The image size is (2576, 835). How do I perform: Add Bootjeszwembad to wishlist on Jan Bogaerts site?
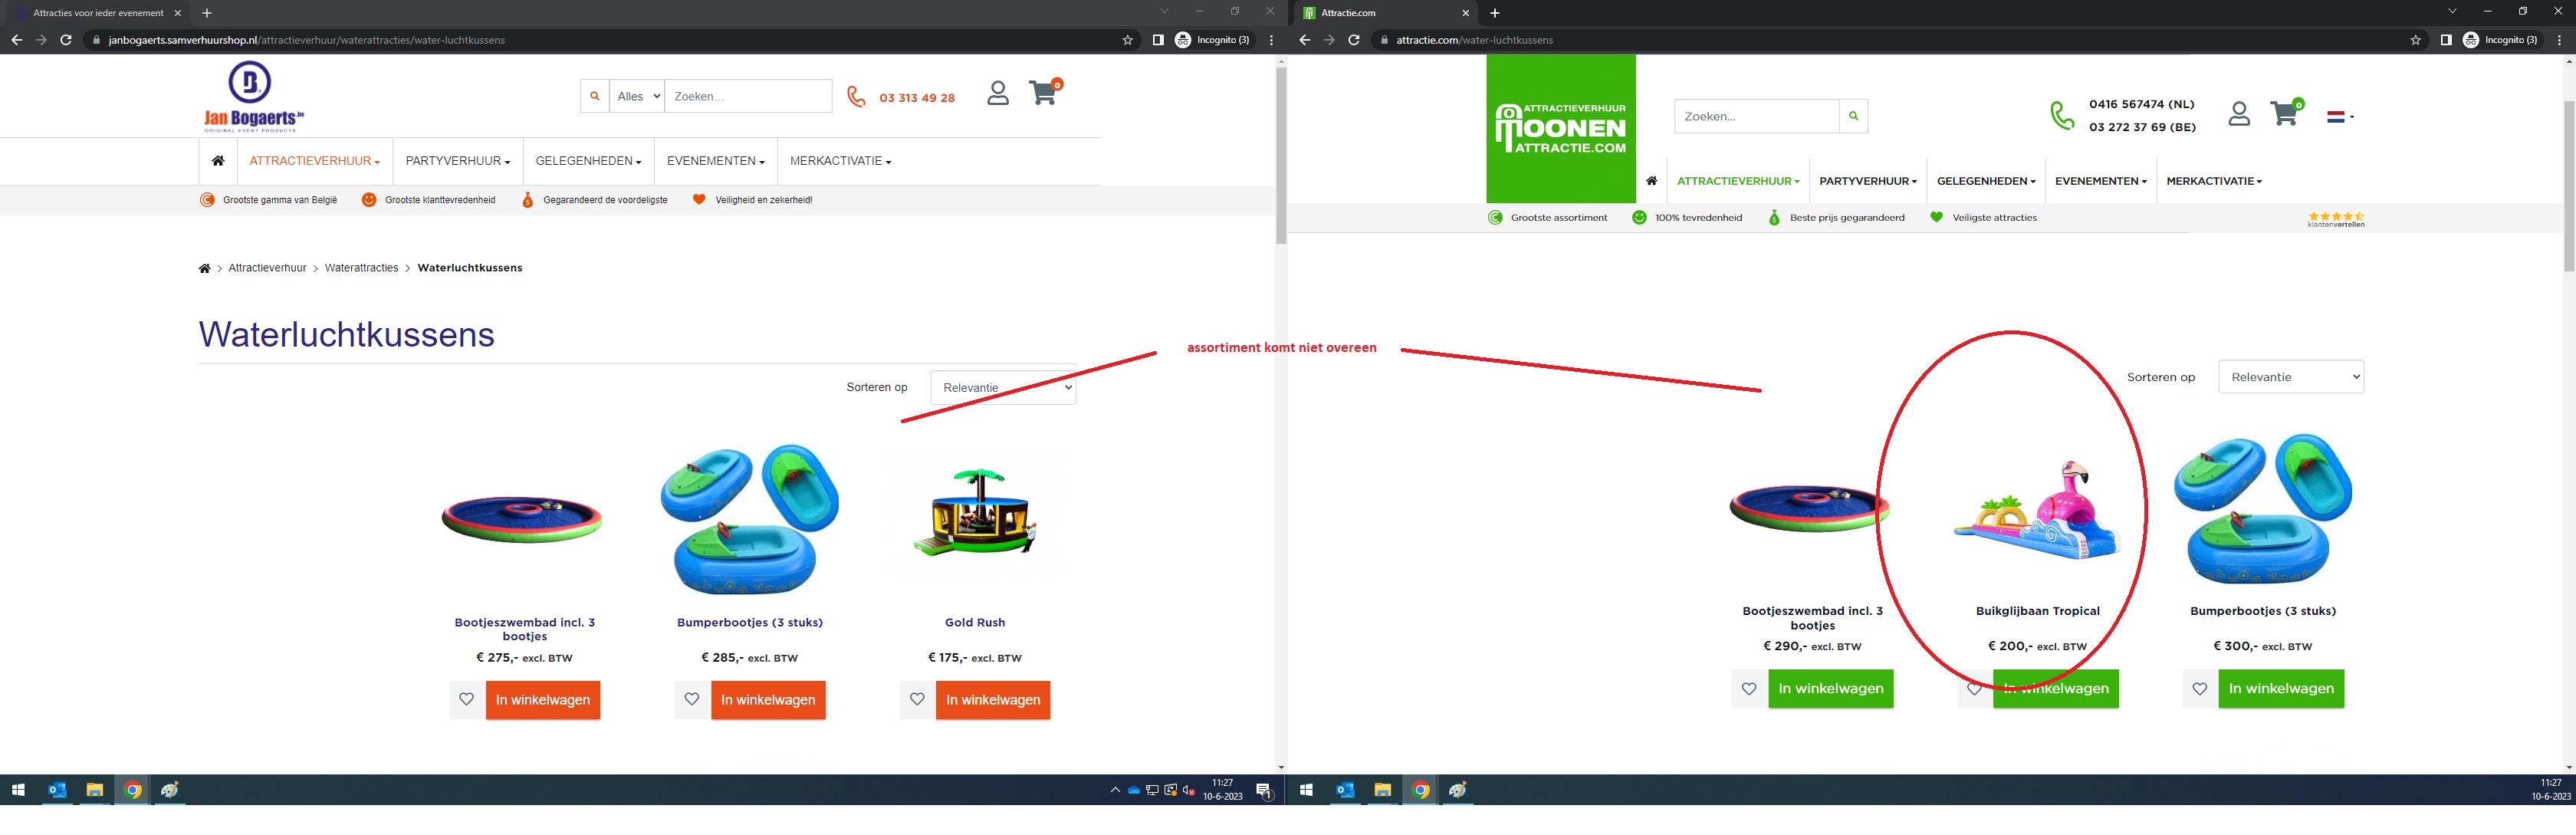(x=467, y=699)
